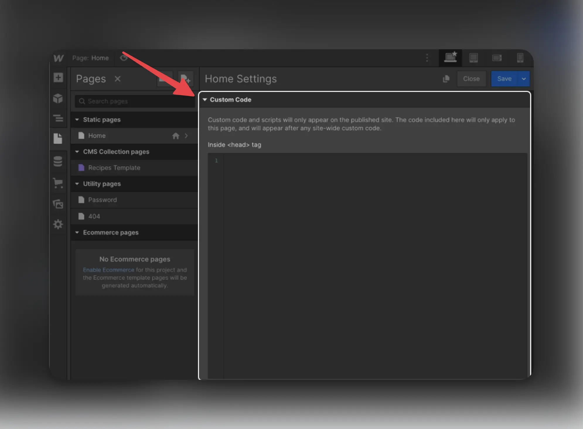Click the 'Inside <head> tag' label
The height and width of the screenshot is (429, 583).
click(234, 145)
